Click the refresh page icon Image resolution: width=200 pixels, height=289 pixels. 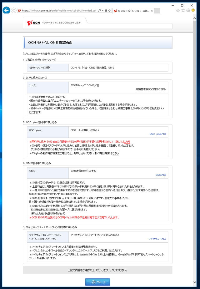point(110,11)
